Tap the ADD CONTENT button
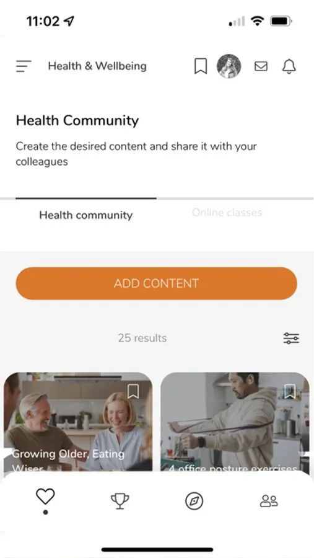The width and height of the screenshot is (314, 558). pyautogui.click(x=157, y=283)
